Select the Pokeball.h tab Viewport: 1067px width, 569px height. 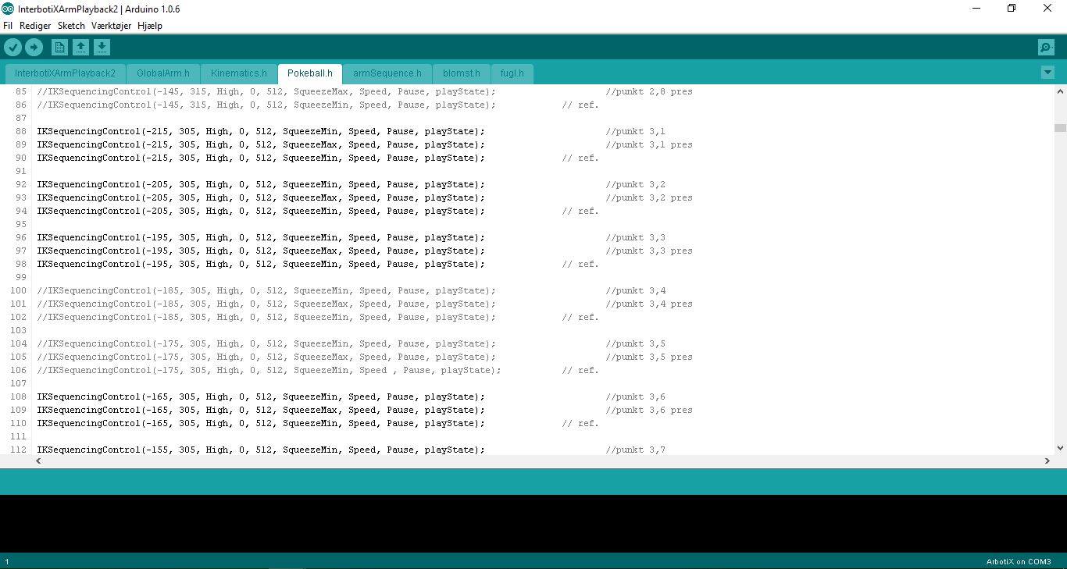pos(309,73)
